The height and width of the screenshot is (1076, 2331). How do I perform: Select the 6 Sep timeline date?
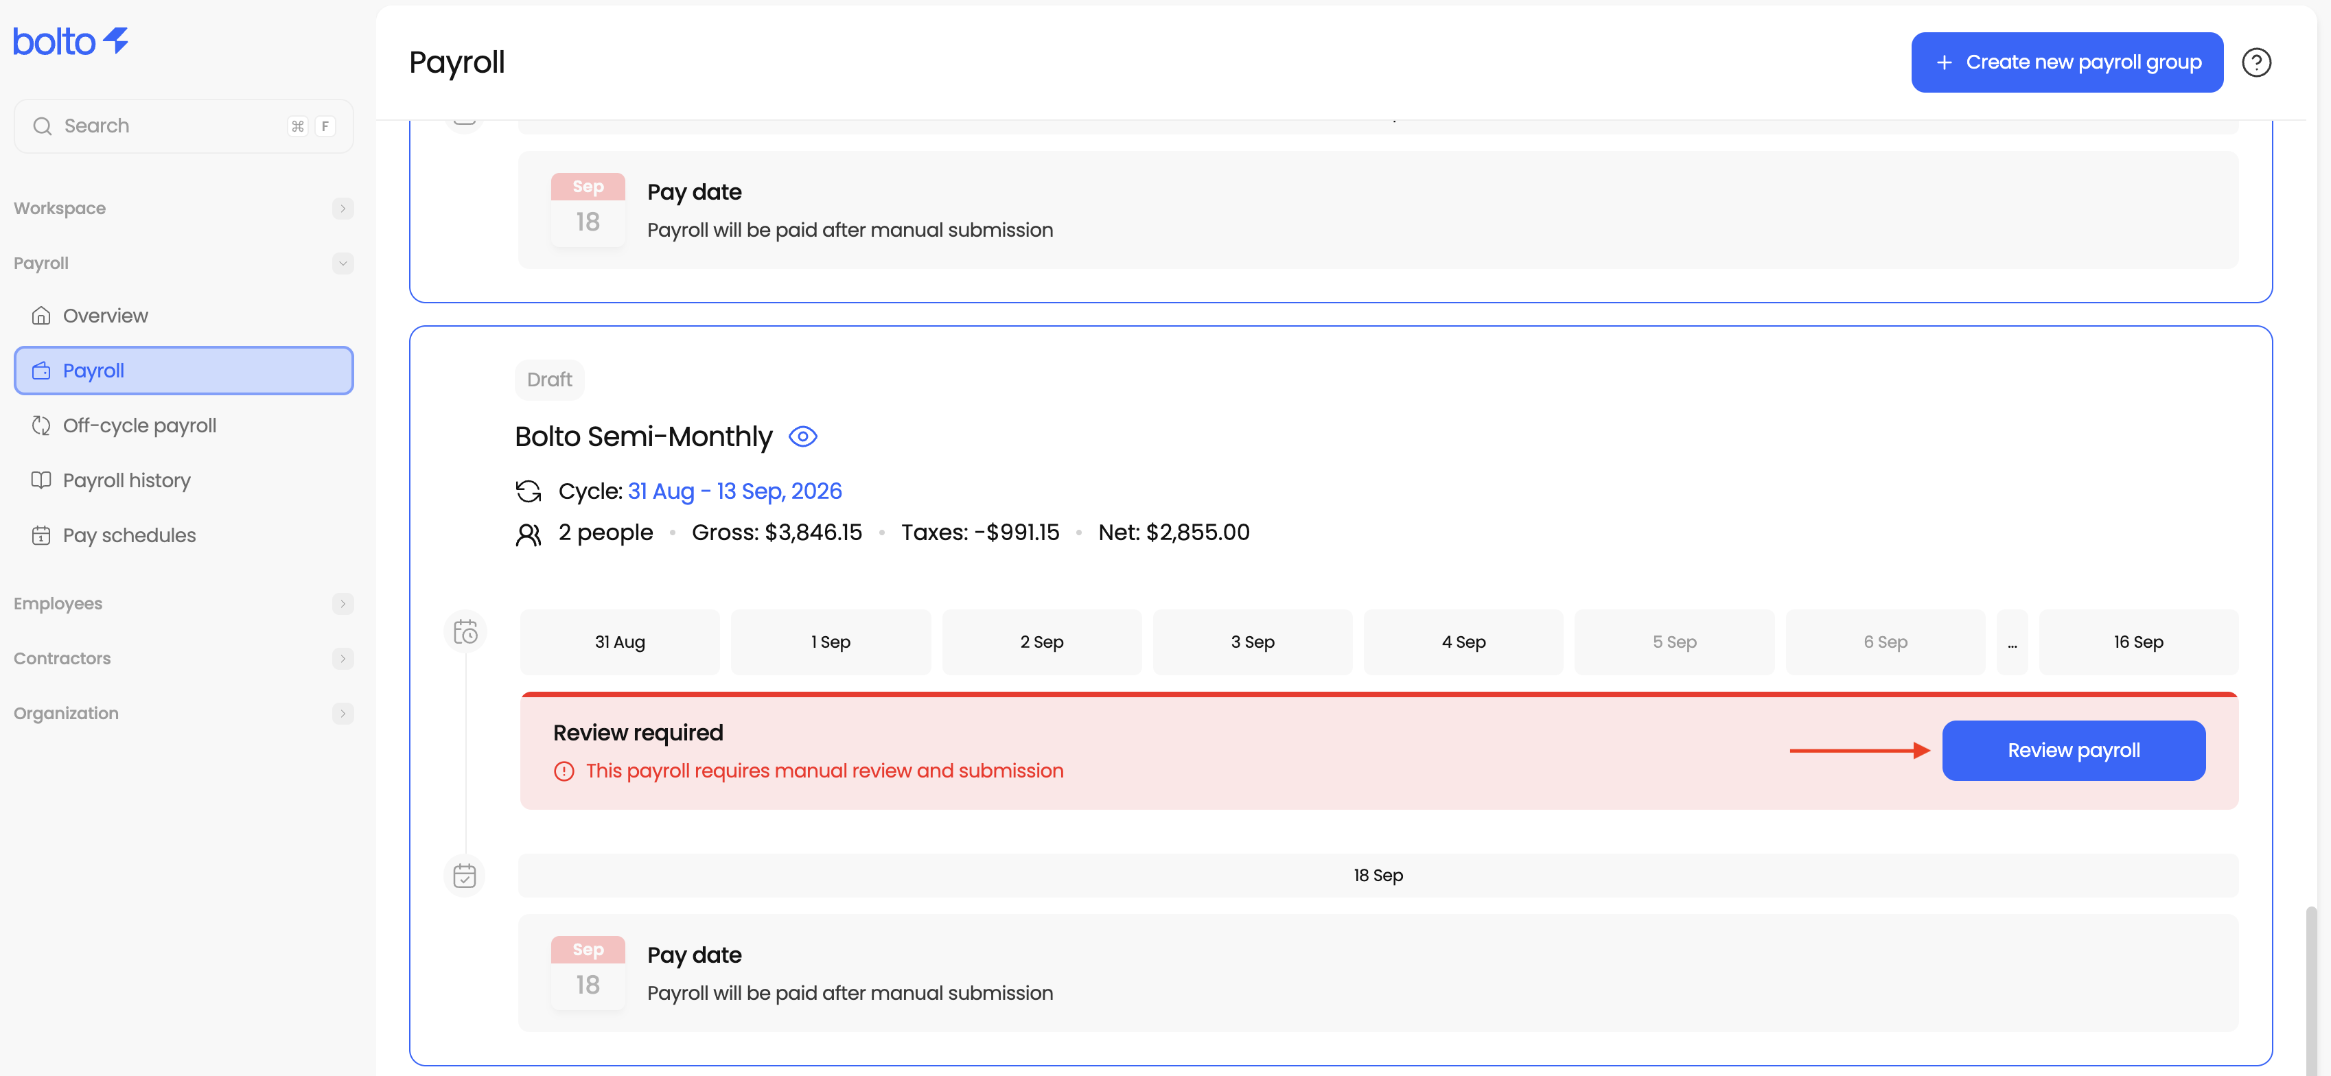click(1885, 642)
